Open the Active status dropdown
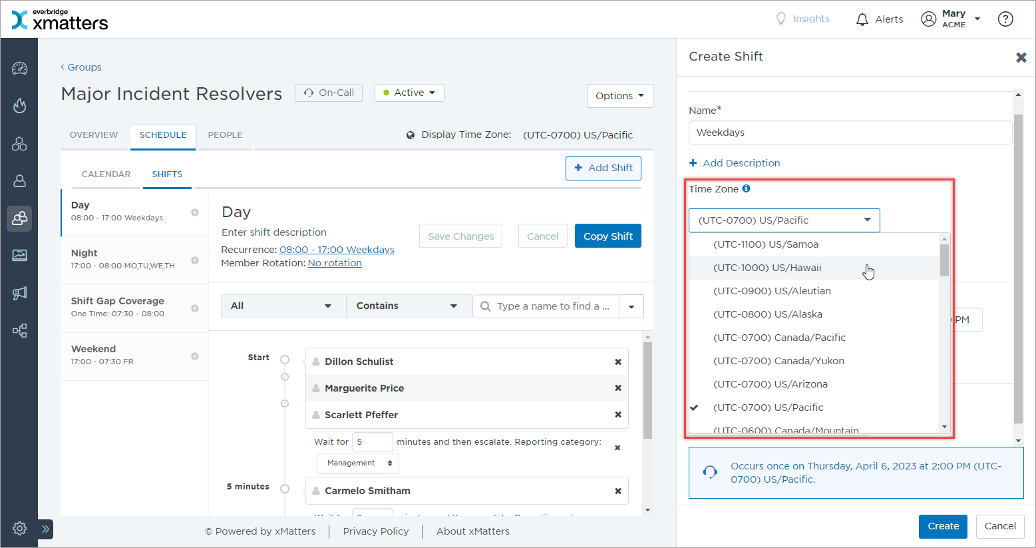This screenshot has height=548, width=1036. point(409,93)
